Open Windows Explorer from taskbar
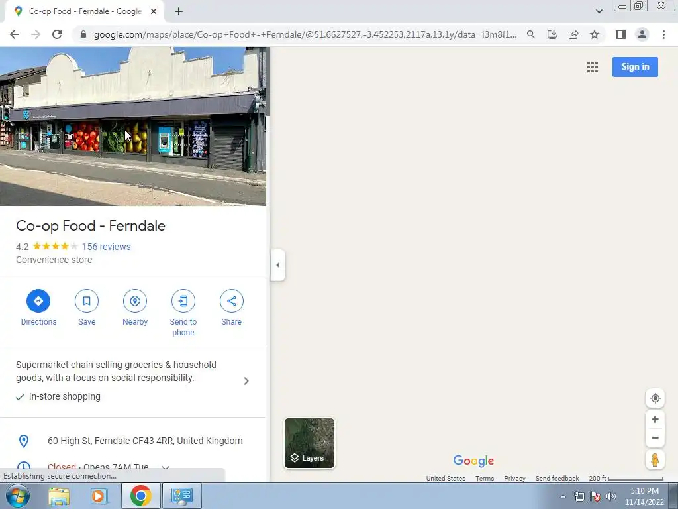This screenshot has height=509, width=678. click(59, 496)
